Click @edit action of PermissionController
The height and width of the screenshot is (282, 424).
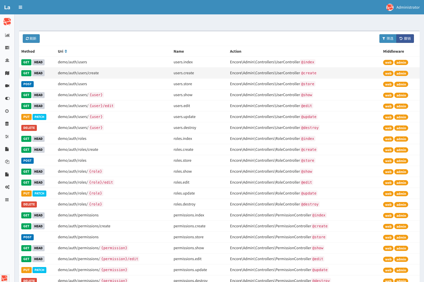click(318, 259)
